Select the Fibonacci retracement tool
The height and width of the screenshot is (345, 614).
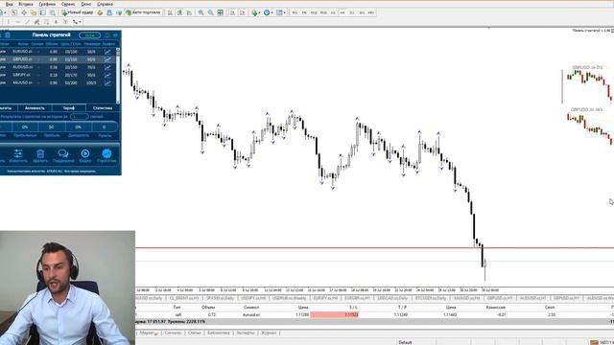pyautogui.click(x=47, y=22)
